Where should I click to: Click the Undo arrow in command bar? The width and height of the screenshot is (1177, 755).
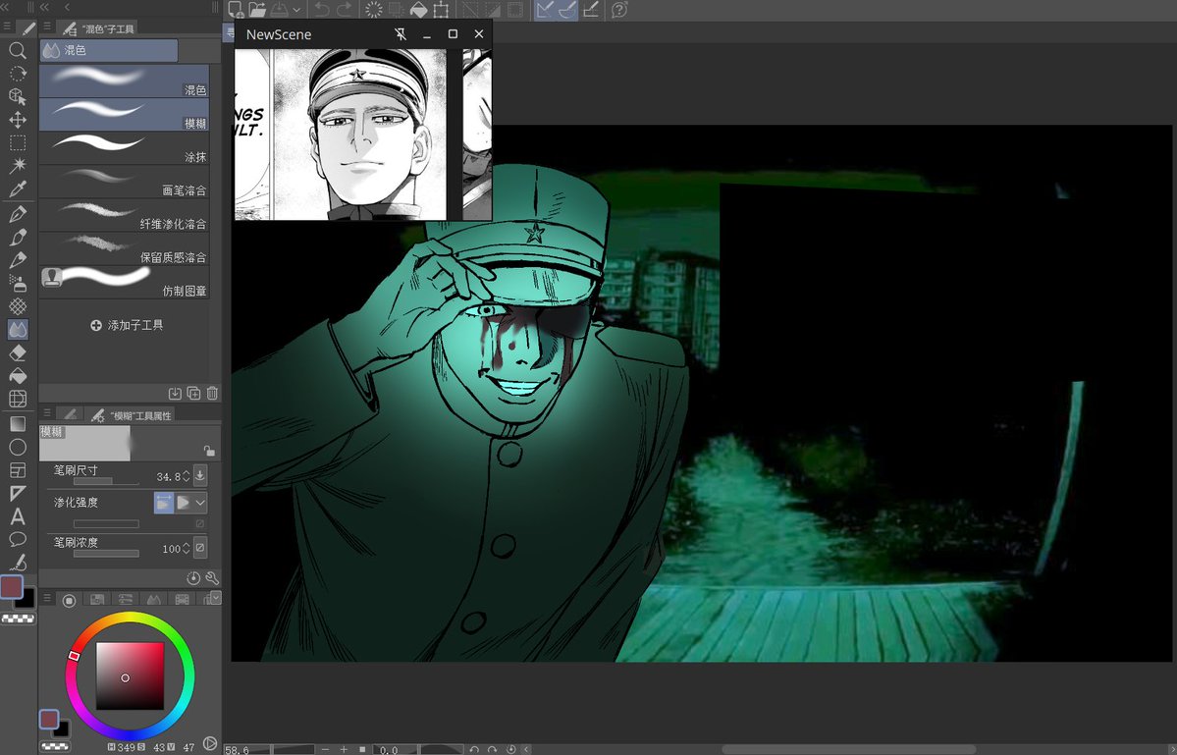point(322,10)
